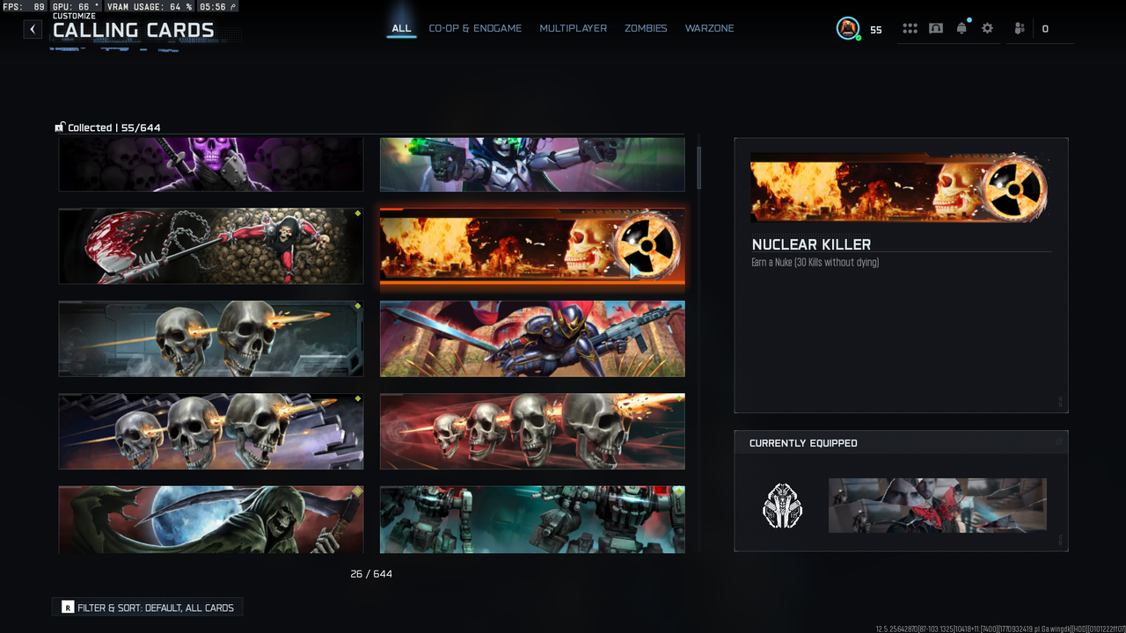
Task: Go to the WARZONE tab
Action: click(x=709, y=28)
